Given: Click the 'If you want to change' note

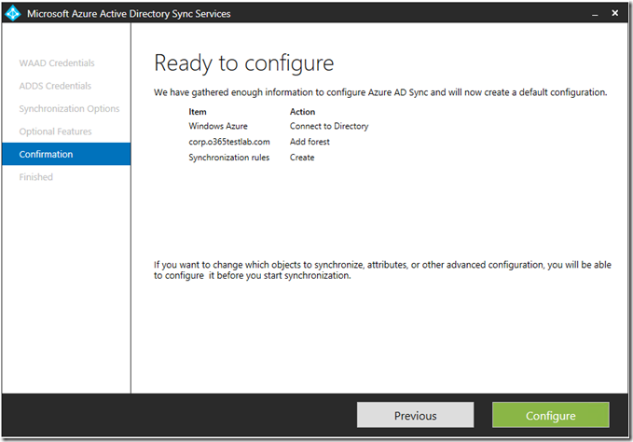Looking at the screenshot, I should [382, 270].
